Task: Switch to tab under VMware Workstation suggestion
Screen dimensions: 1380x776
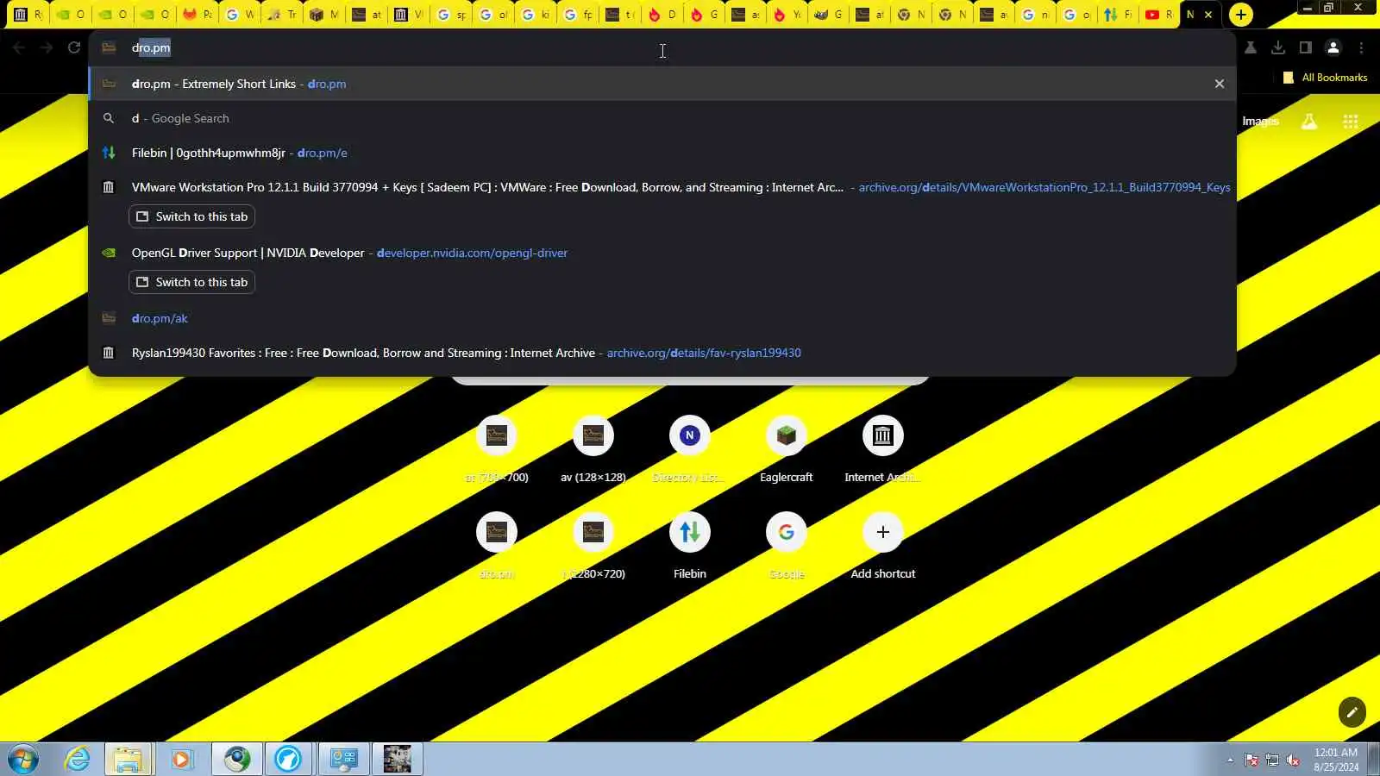Action: [x=191, y=216]
